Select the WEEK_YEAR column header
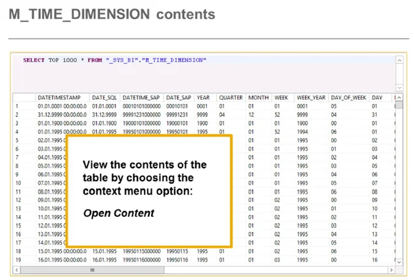 coord(311,97)
